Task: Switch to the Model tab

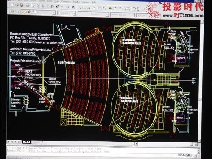Action: point(26,142)
